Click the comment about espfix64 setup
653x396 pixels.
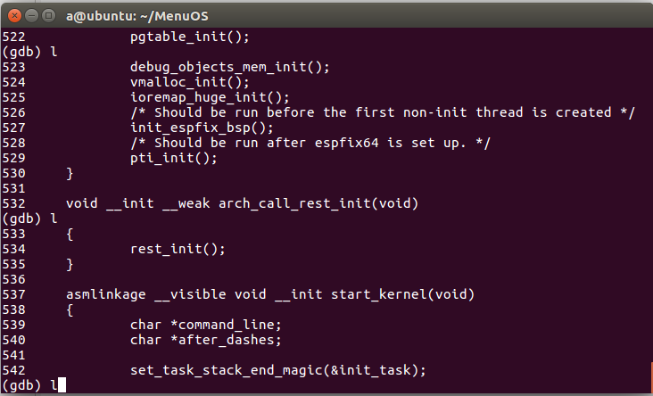pos(310,143)
